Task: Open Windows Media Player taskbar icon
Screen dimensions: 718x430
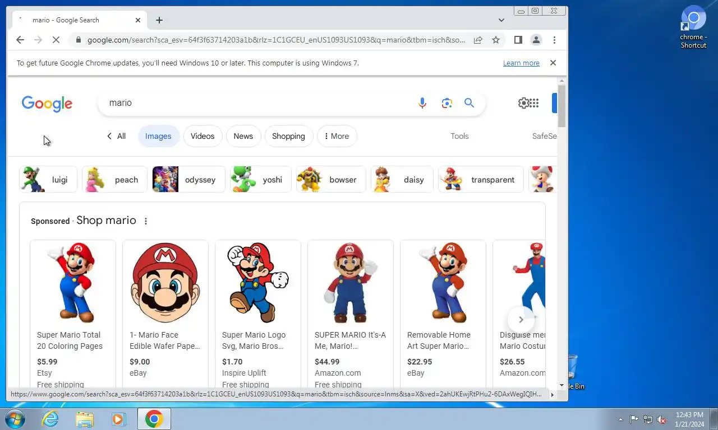Action: (119, 419)
